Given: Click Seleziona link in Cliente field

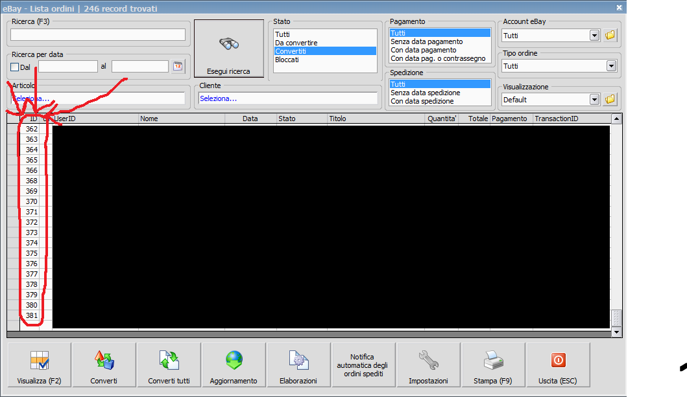Looking at the screenshot, I should [x=218, y=98].
